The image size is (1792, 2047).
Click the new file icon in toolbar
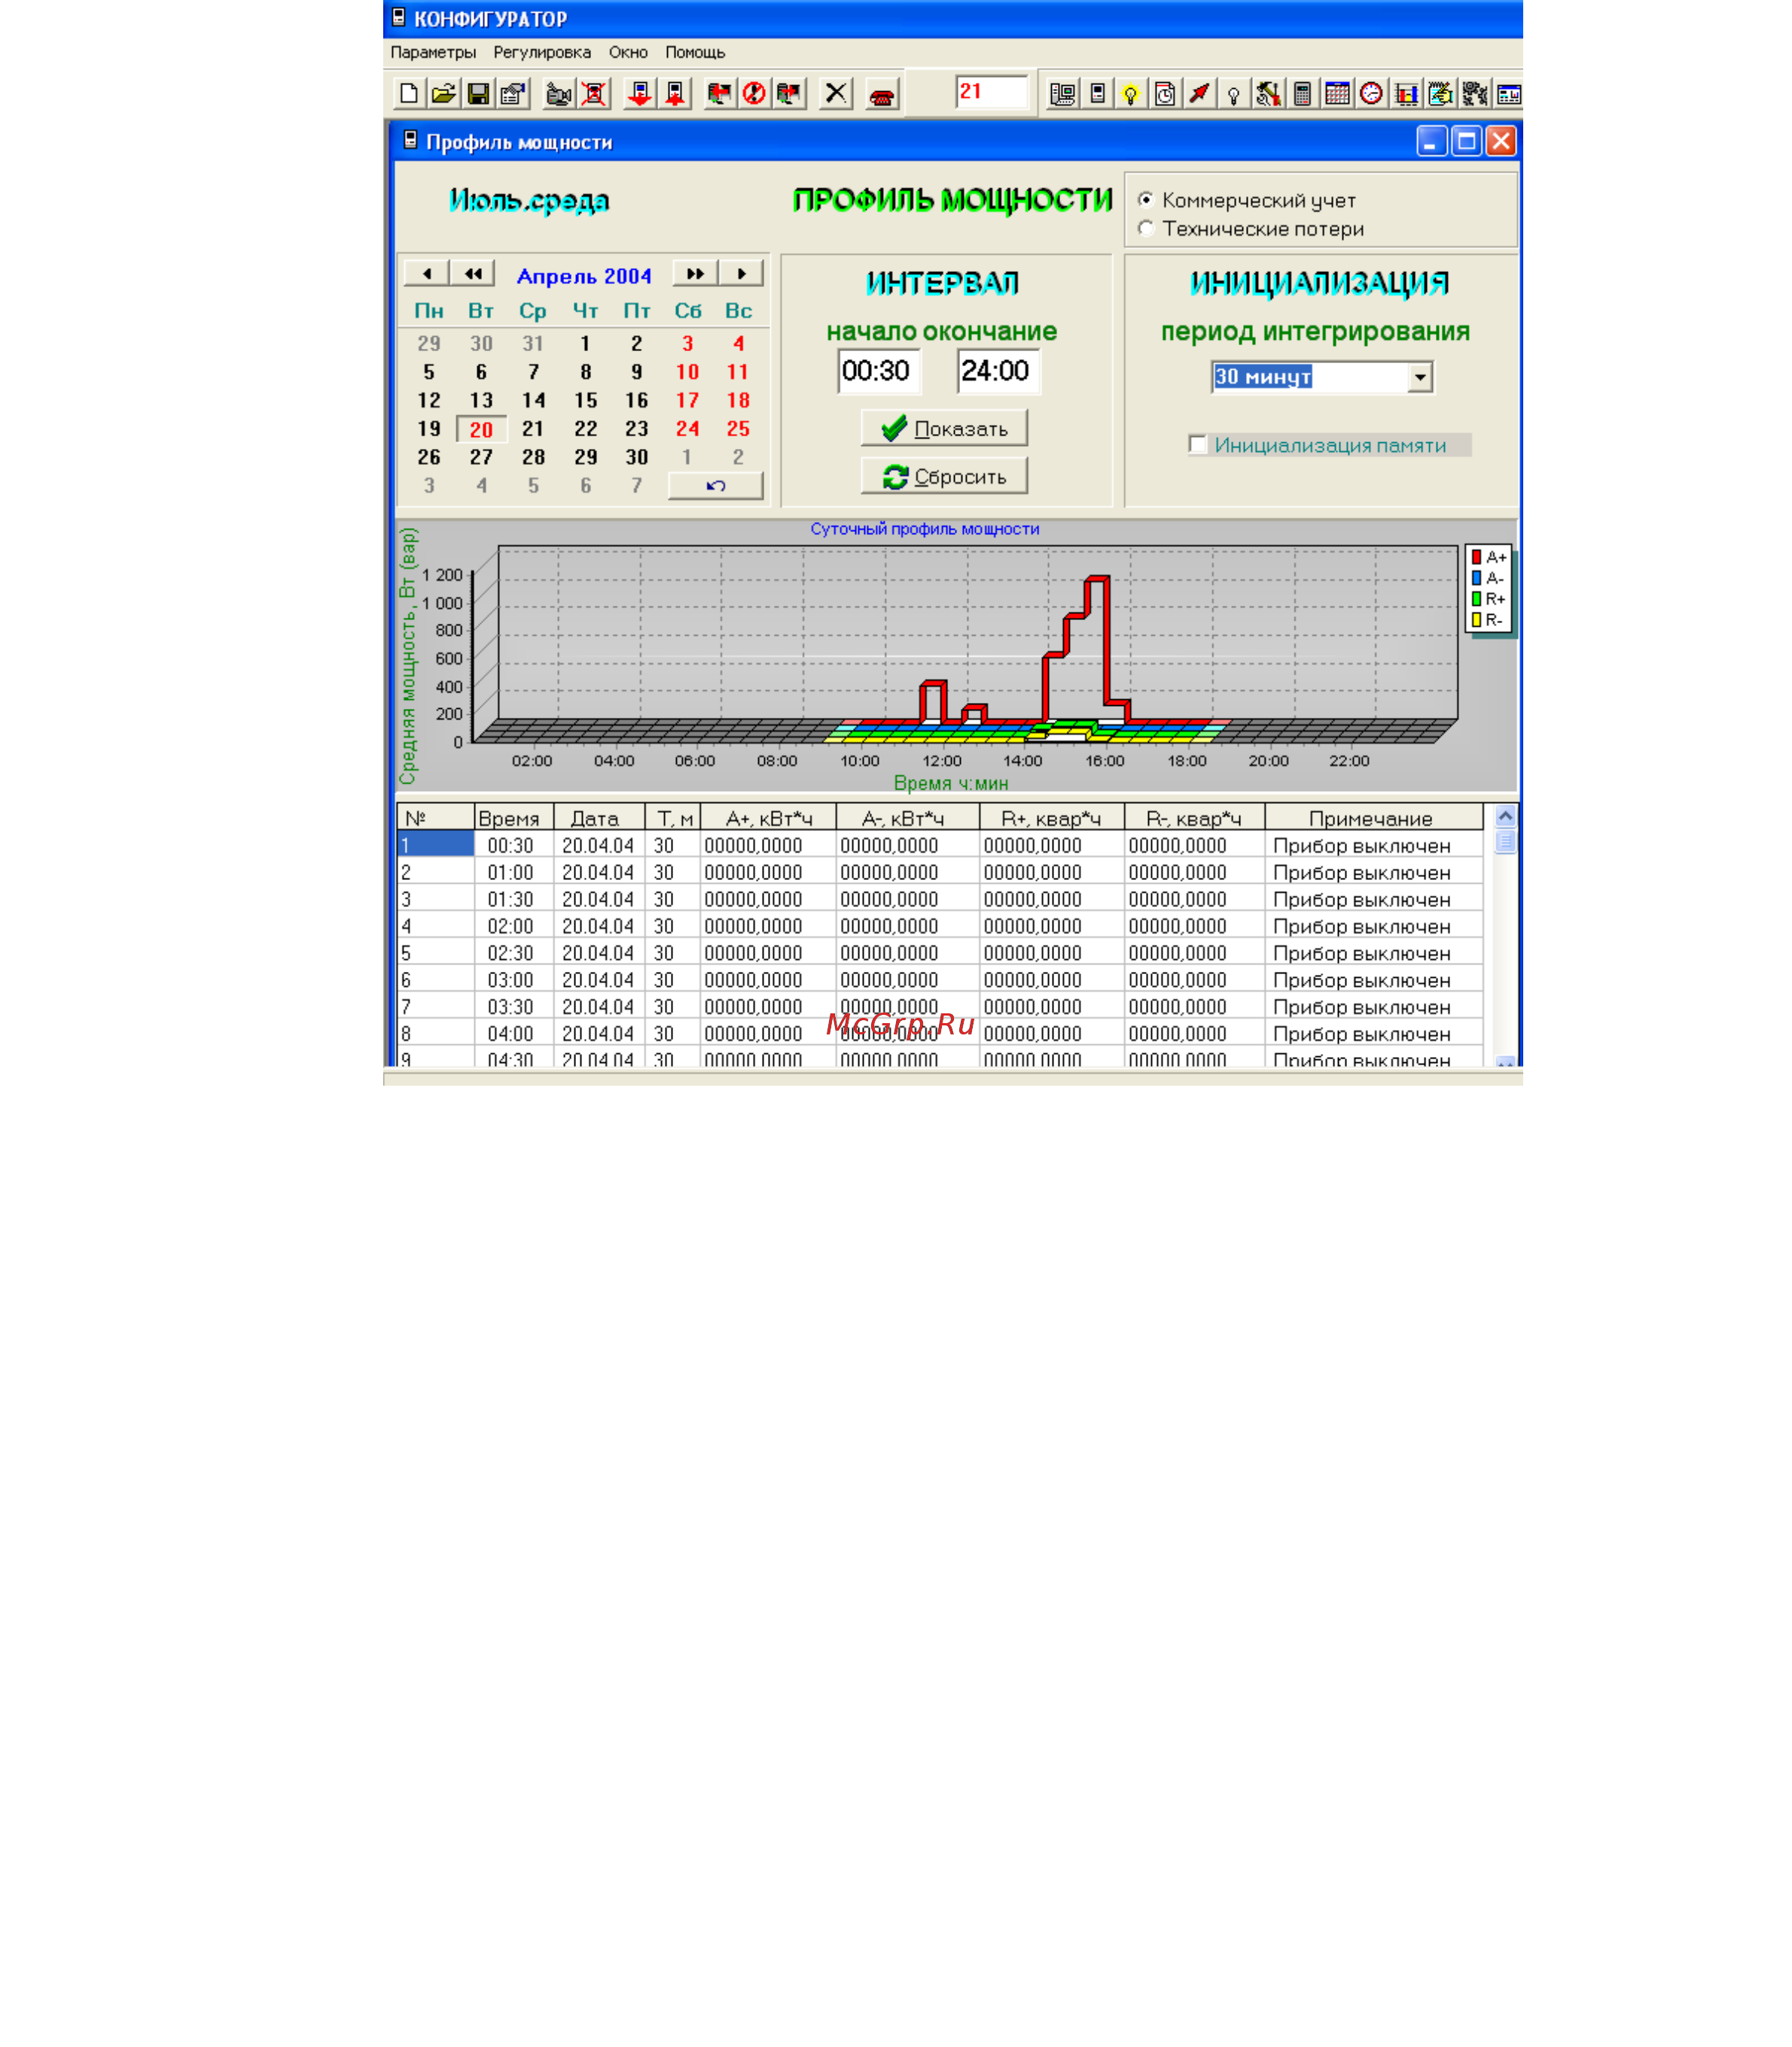[408, 94]
